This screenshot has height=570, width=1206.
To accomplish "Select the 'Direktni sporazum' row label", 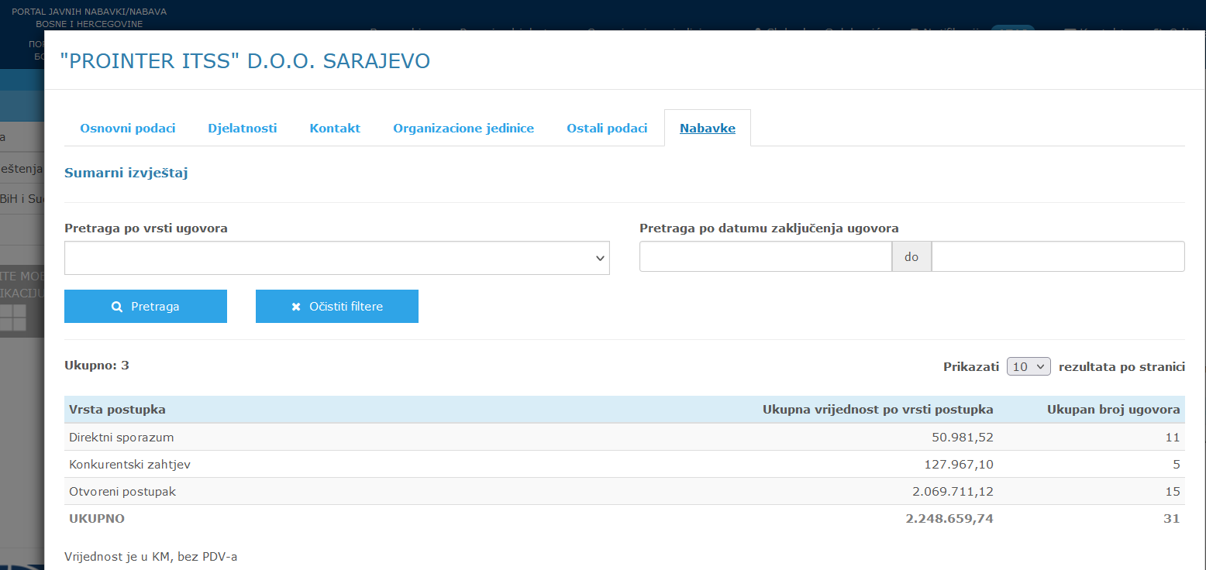I will click(x=121, y=437).
